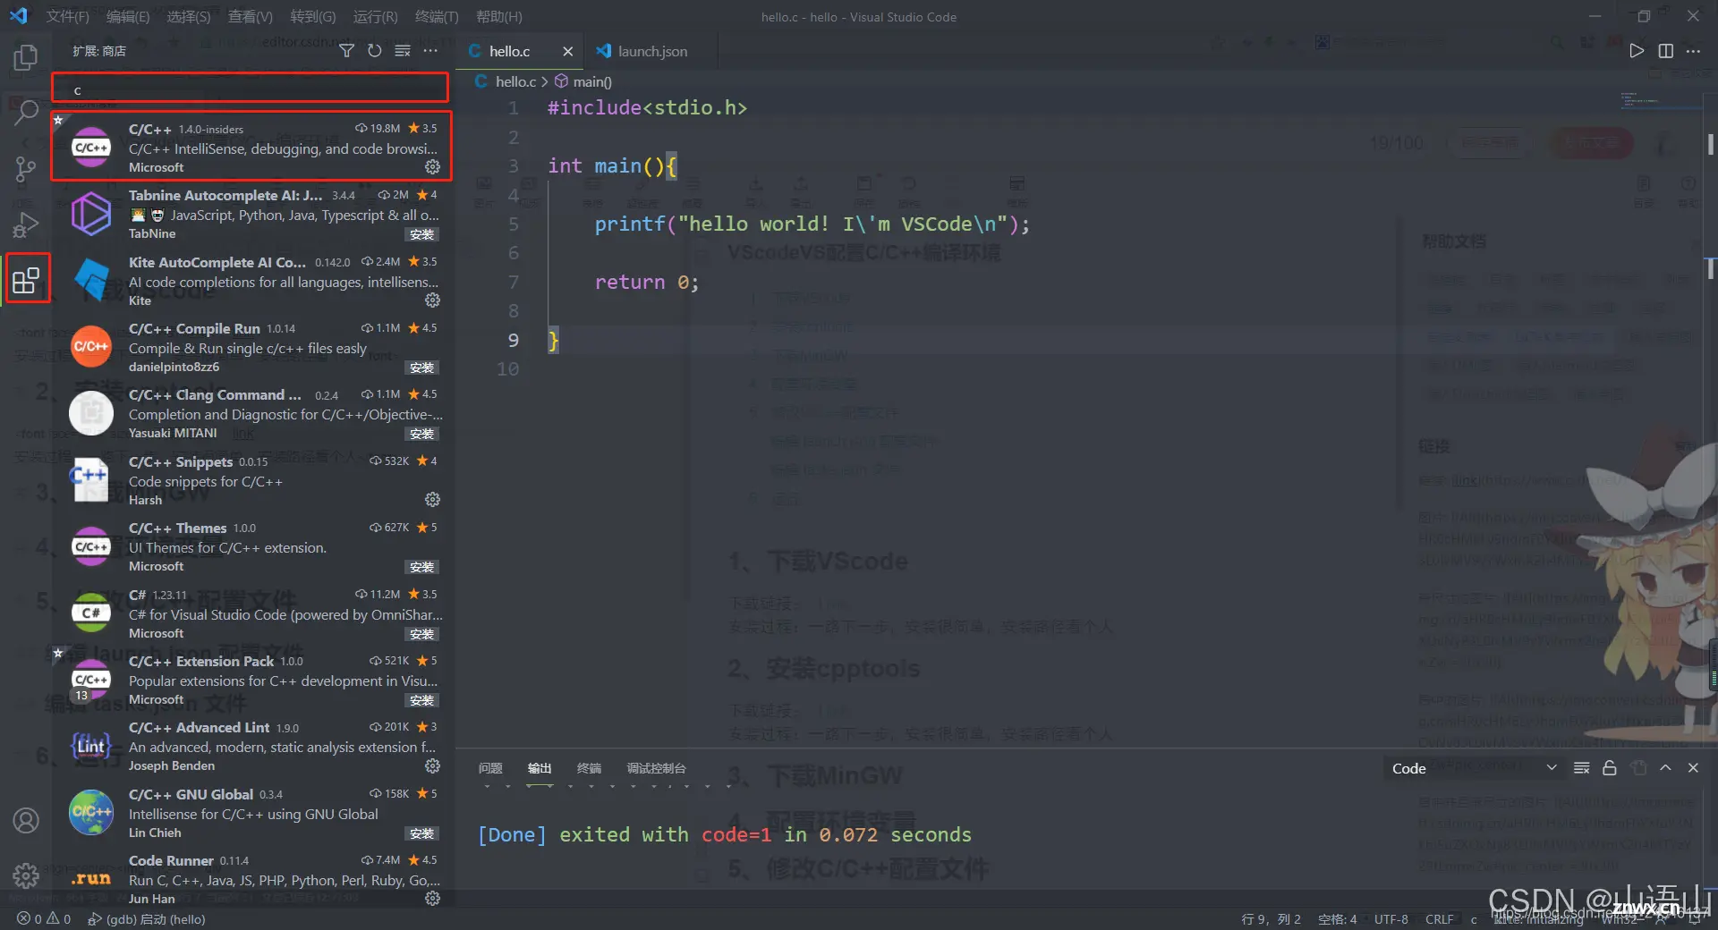
Task: Click cursor position 行 9, 列 2
Action: 1271,919
